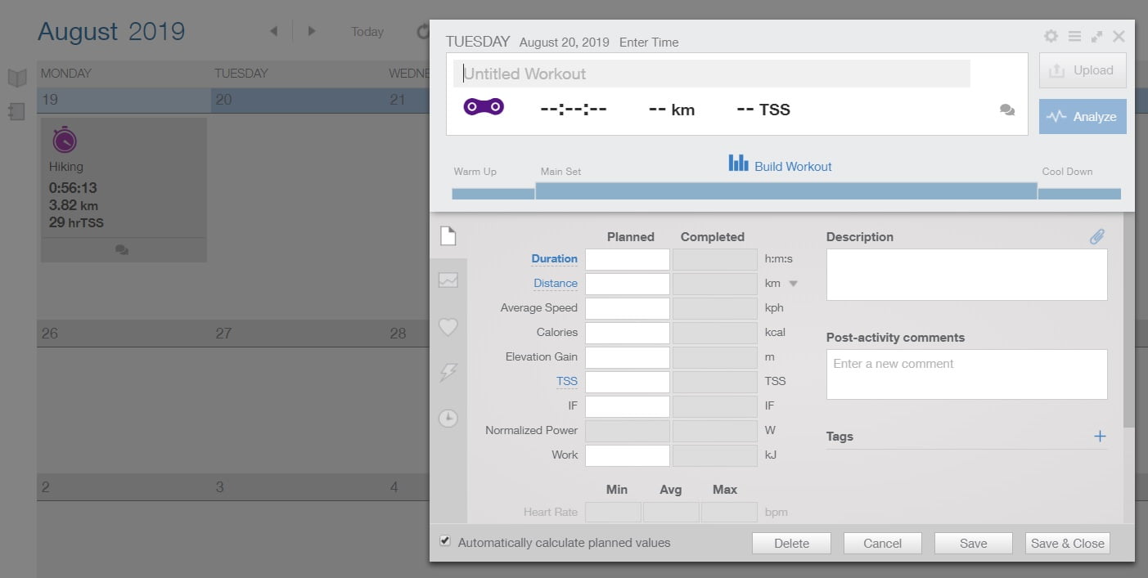1148x578 pixels.
Task: Open the workout settings gear icon
Action: pos(1051,36)
